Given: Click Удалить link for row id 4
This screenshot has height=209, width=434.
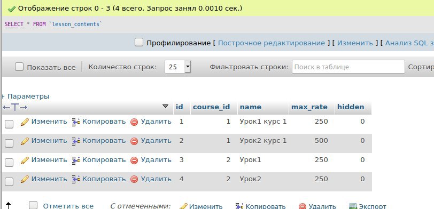Looking at the screenshot, I should tap(156, 179).
